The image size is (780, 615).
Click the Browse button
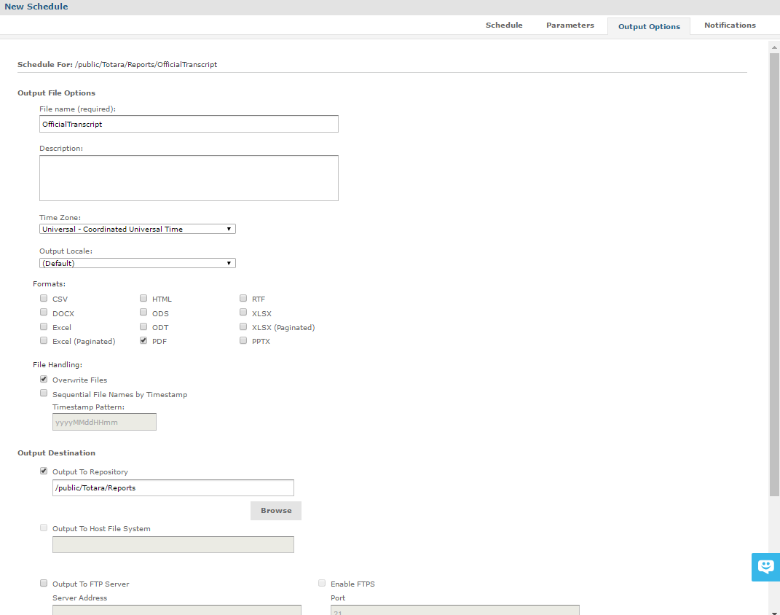tap(276, 511)
